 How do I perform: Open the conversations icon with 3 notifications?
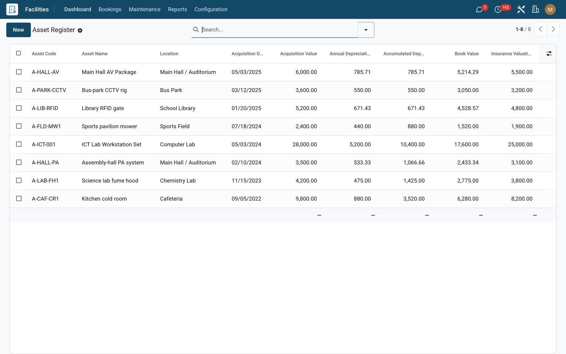[x=479, y=10]
